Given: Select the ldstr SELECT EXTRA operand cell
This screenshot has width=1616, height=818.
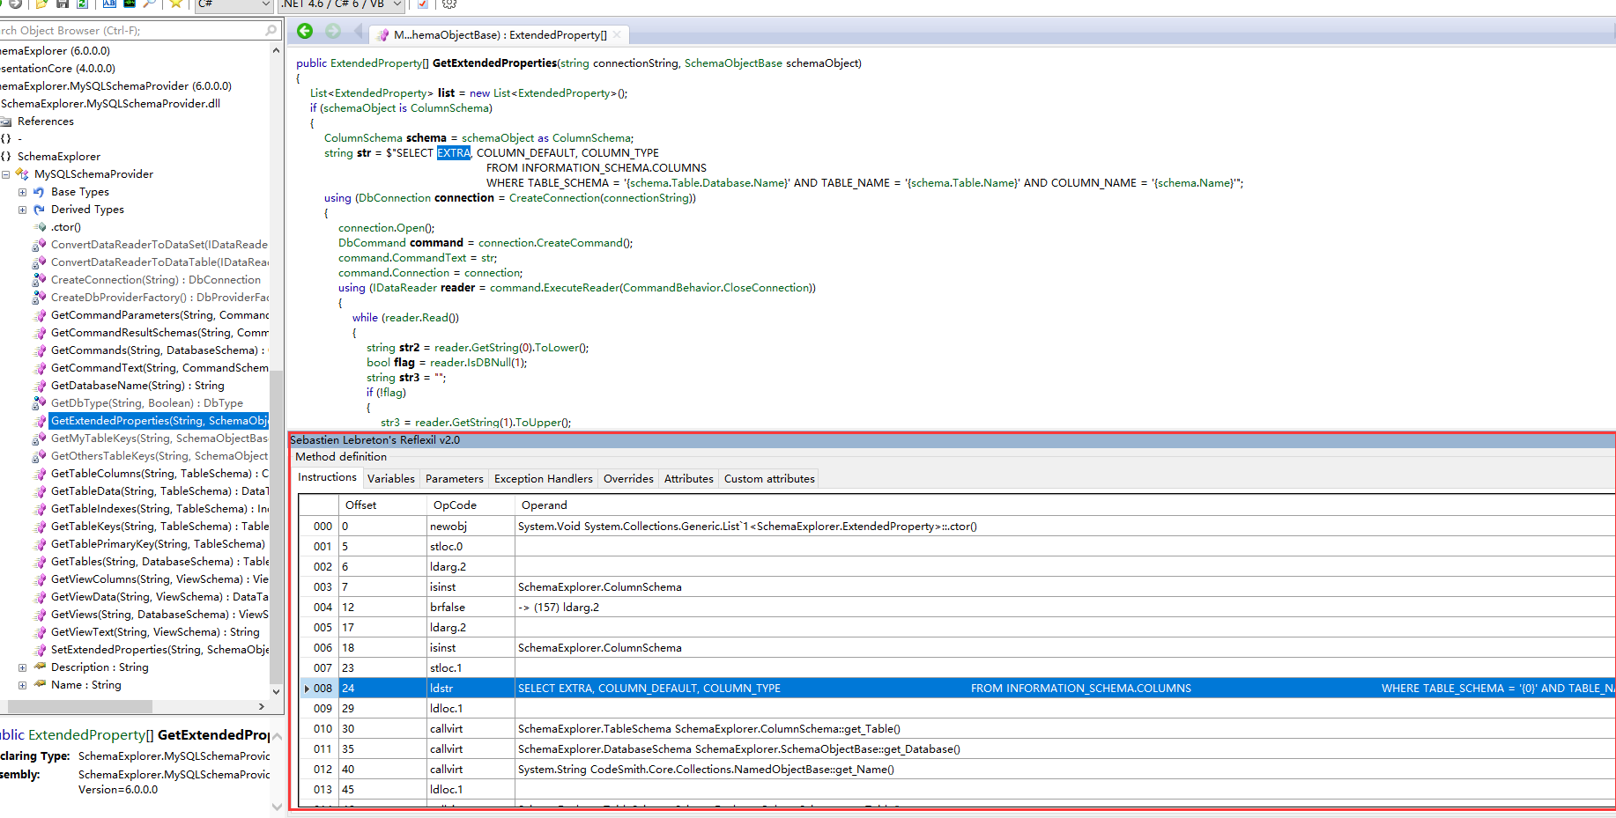Looking at the screenshot, I should point(1065,689).
